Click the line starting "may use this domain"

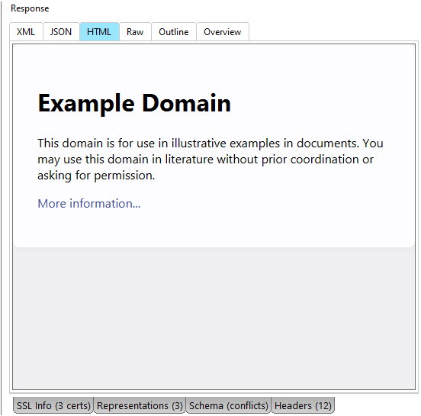click(x=205, y=160)
